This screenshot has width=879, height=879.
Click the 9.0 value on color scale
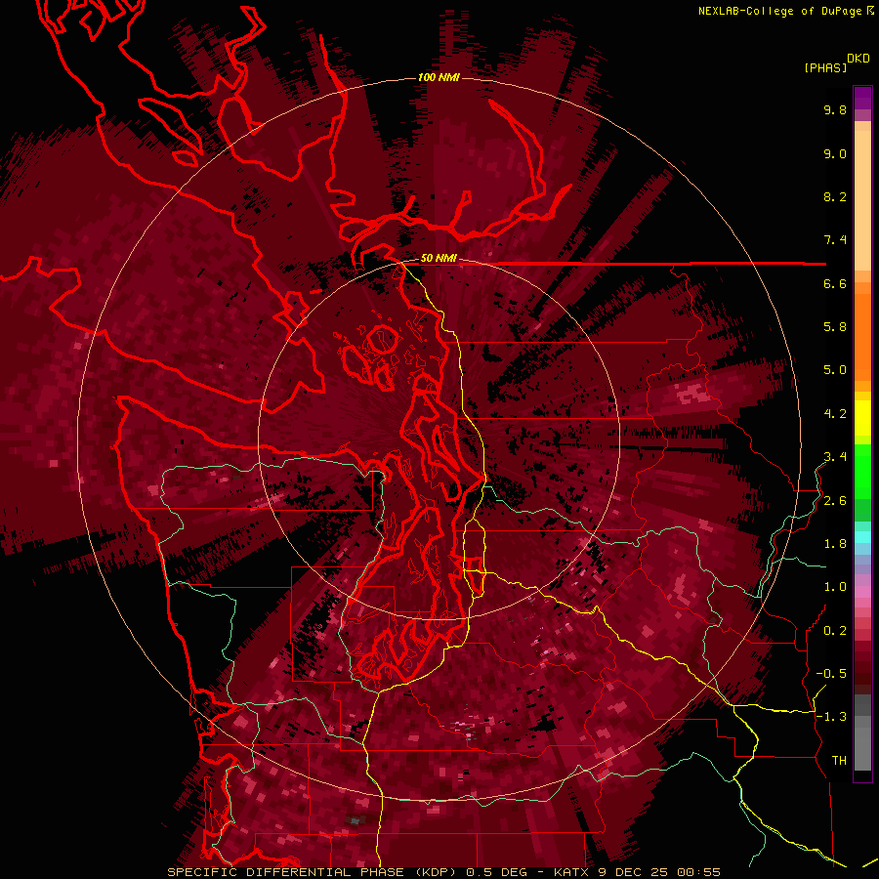pos(835,153)
